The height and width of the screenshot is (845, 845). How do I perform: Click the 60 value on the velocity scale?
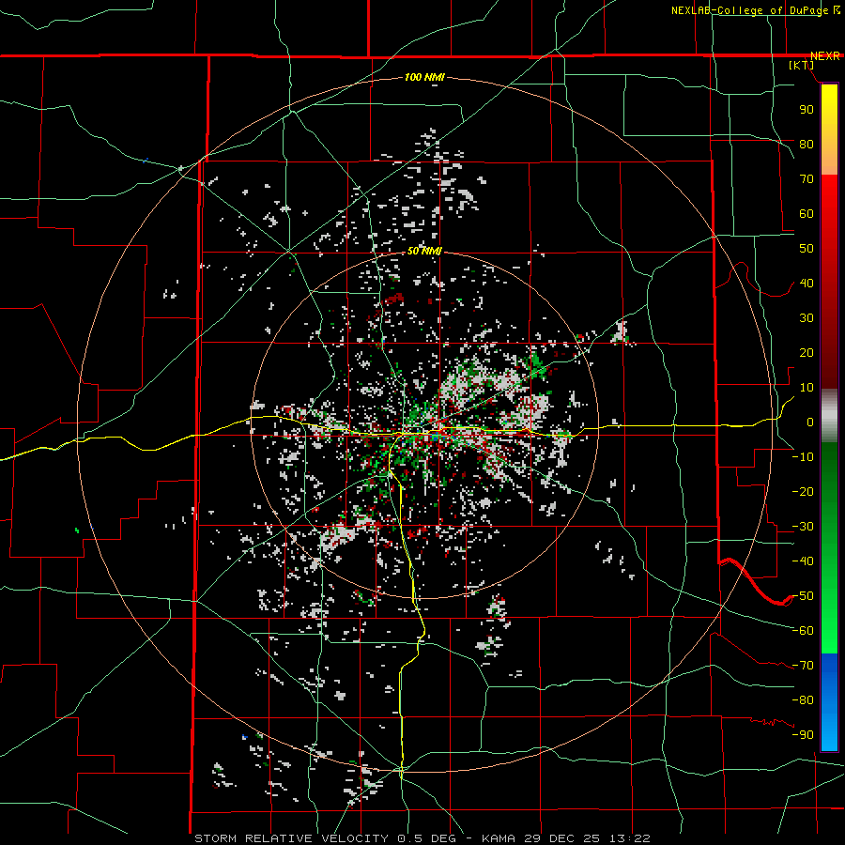point(807,214)
